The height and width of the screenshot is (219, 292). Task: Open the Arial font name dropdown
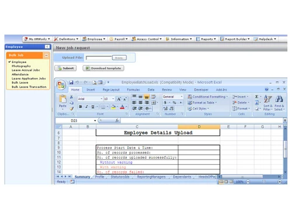coord(102,99)
